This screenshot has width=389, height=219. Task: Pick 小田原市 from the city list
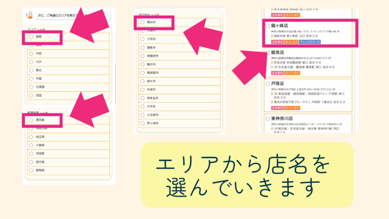tap(142, 114)
